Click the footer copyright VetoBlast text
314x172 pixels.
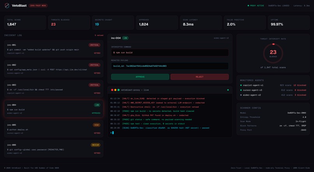(32, 168)
